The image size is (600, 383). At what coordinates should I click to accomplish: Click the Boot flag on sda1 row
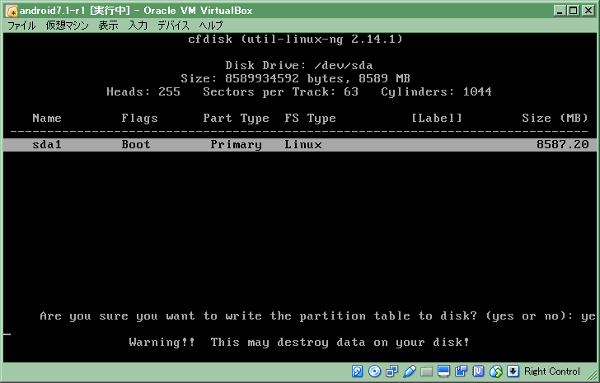(x=136, y=144)
